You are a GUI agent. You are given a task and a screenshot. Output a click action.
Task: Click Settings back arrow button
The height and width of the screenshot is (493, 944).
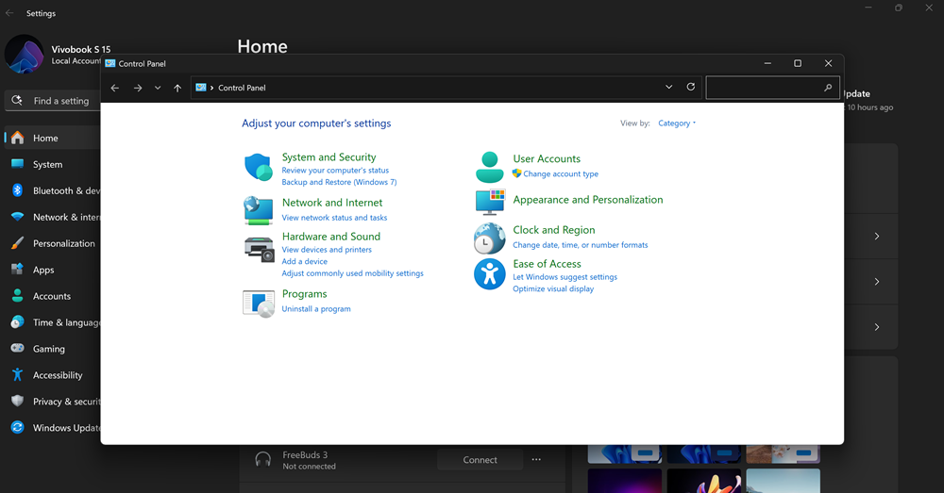pyautogui.click(x=9, y=12)
